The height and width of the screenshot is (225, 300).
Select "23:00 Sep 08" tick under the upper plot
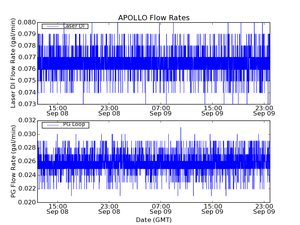pyautogui.click(x=109, y=110)
